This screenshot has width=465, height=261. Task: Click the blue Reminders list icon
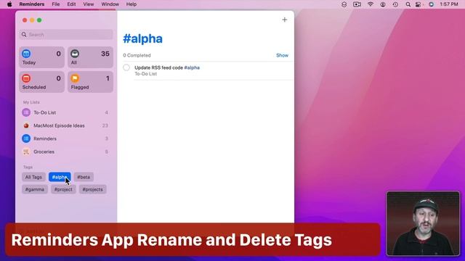click(26, 138)
